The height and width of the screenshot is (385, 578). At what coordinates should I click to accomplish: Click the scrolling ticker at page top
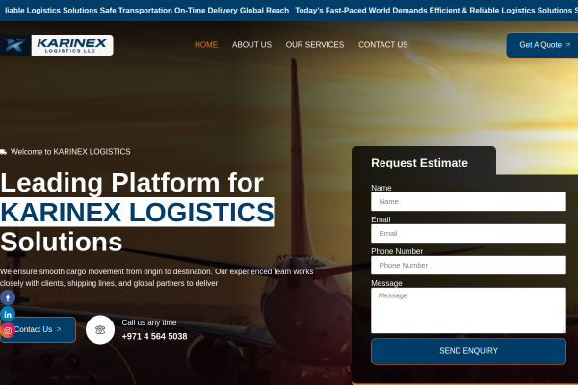pyautogui.click(x=289, y=11)
